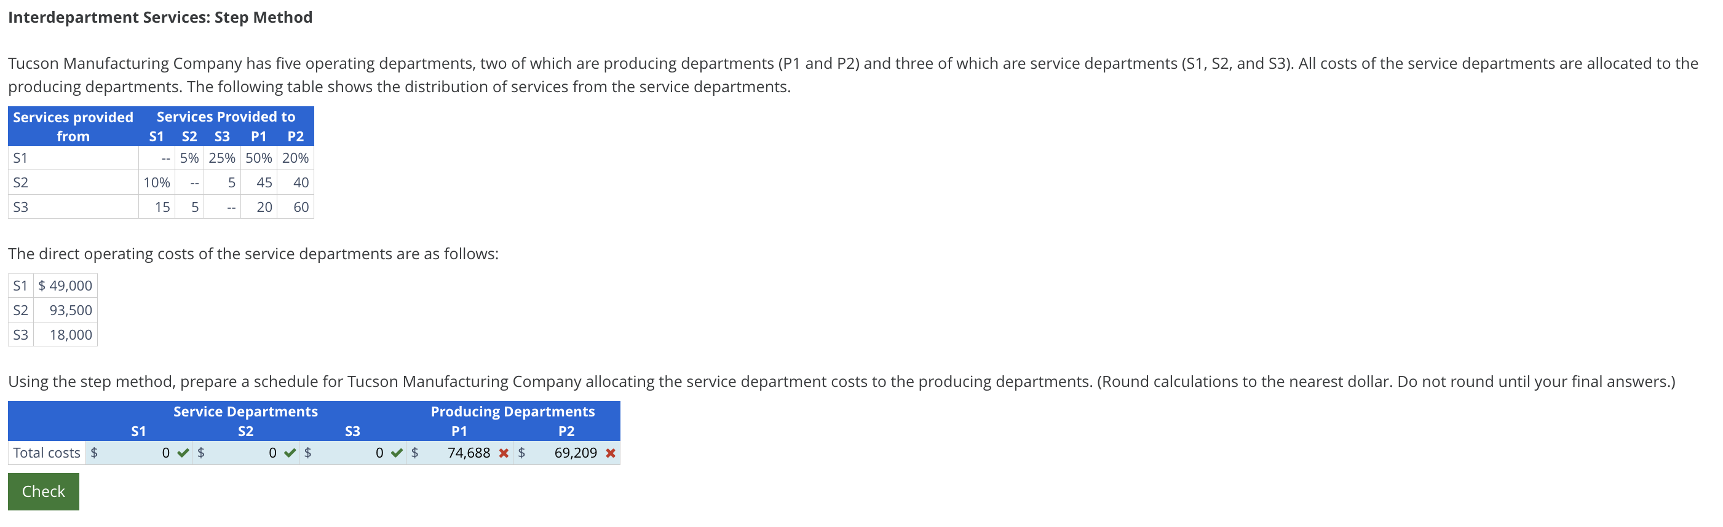Click the Service Departments table header
The width and height of the screenshot is (1723, 527).
(x=245, y=411)
